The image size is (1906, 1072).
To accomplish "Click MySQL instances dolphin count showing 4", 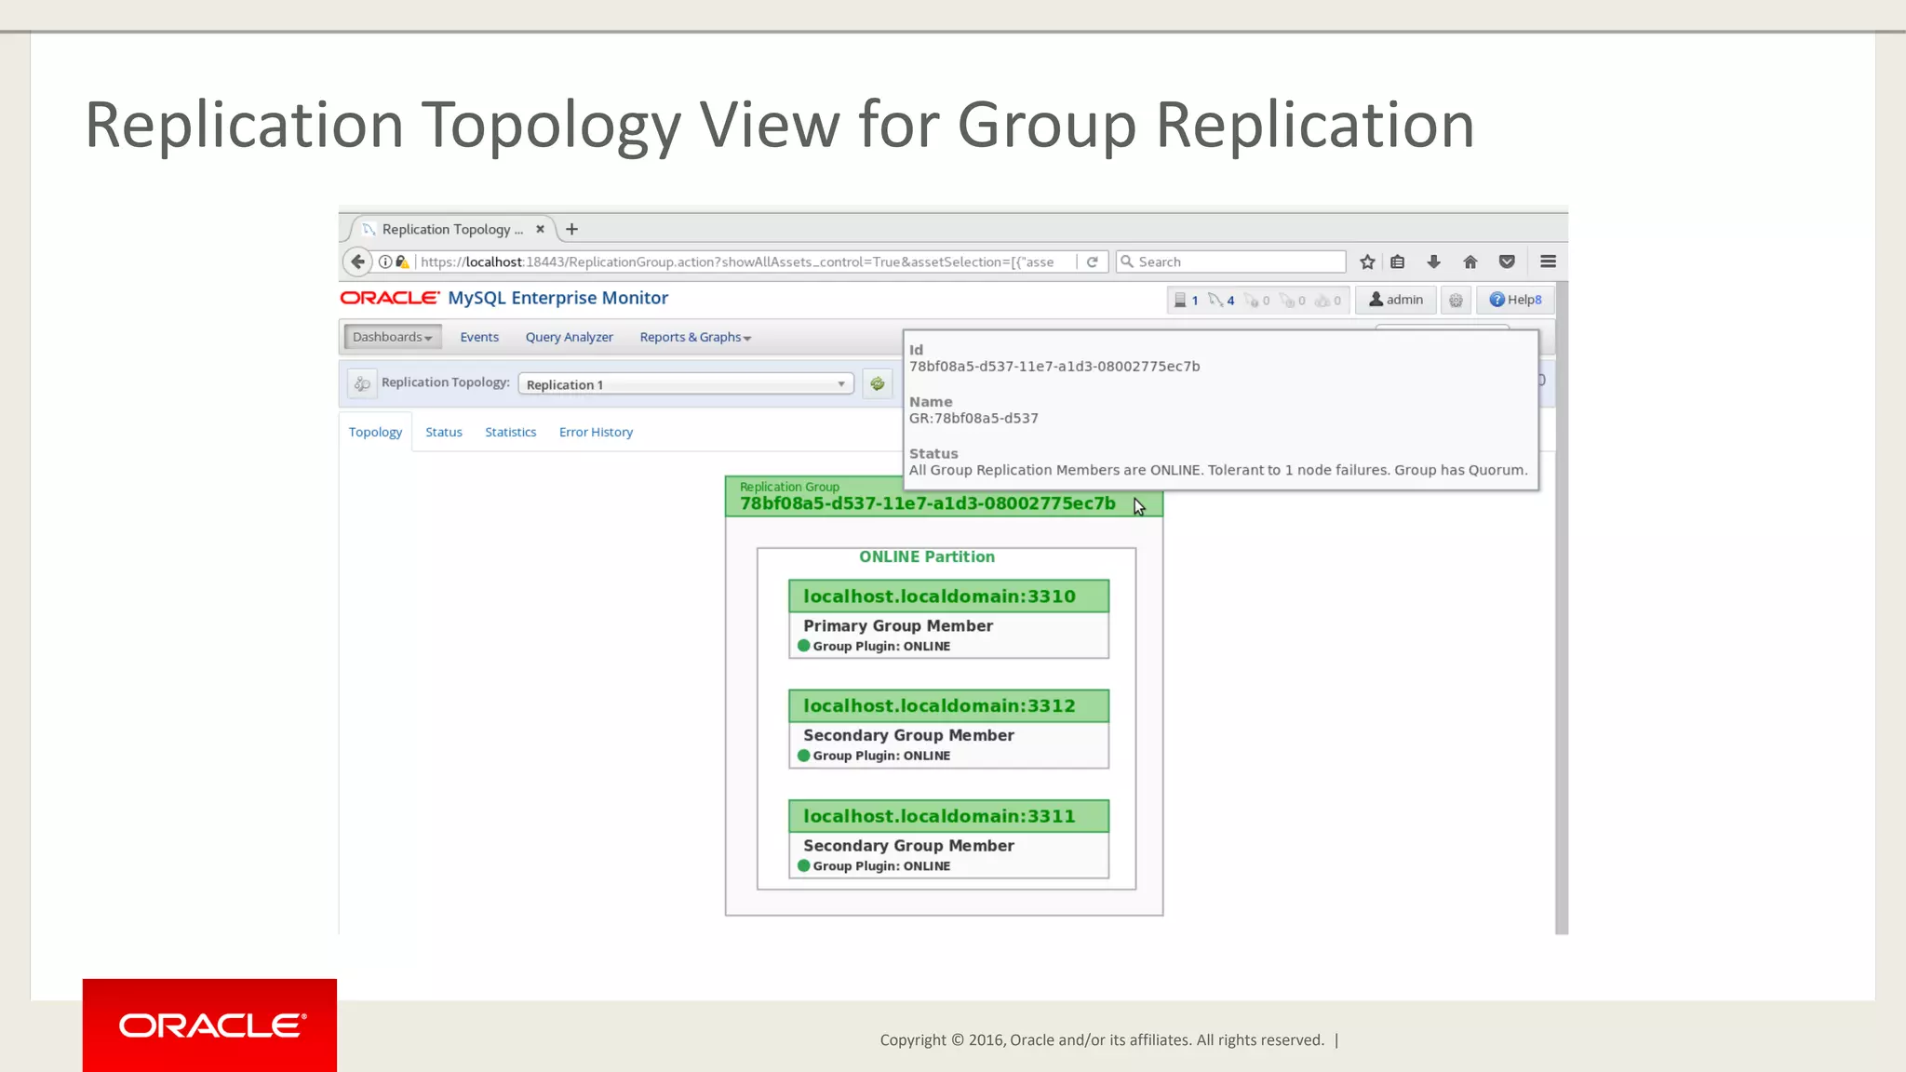I will click(x=1221, y=300).
